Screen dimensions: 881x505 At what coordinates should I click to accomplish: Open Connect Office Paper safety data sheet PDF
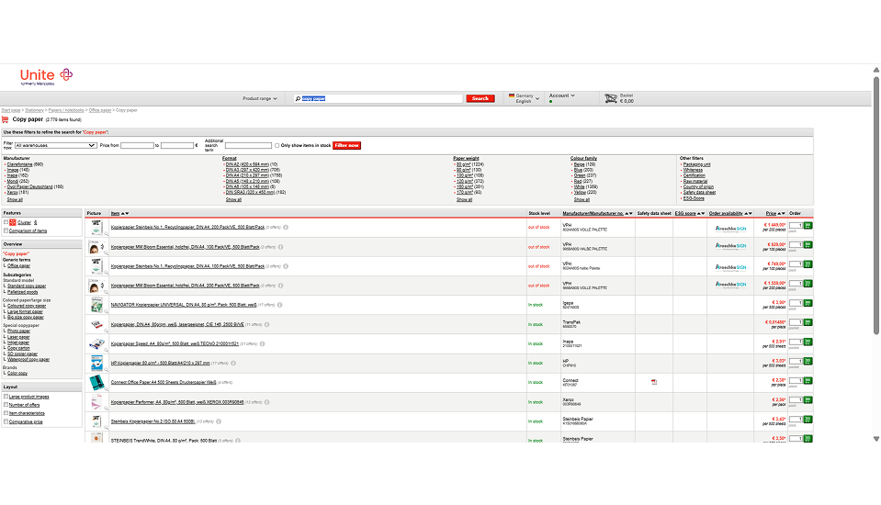[x=654, y=382]
